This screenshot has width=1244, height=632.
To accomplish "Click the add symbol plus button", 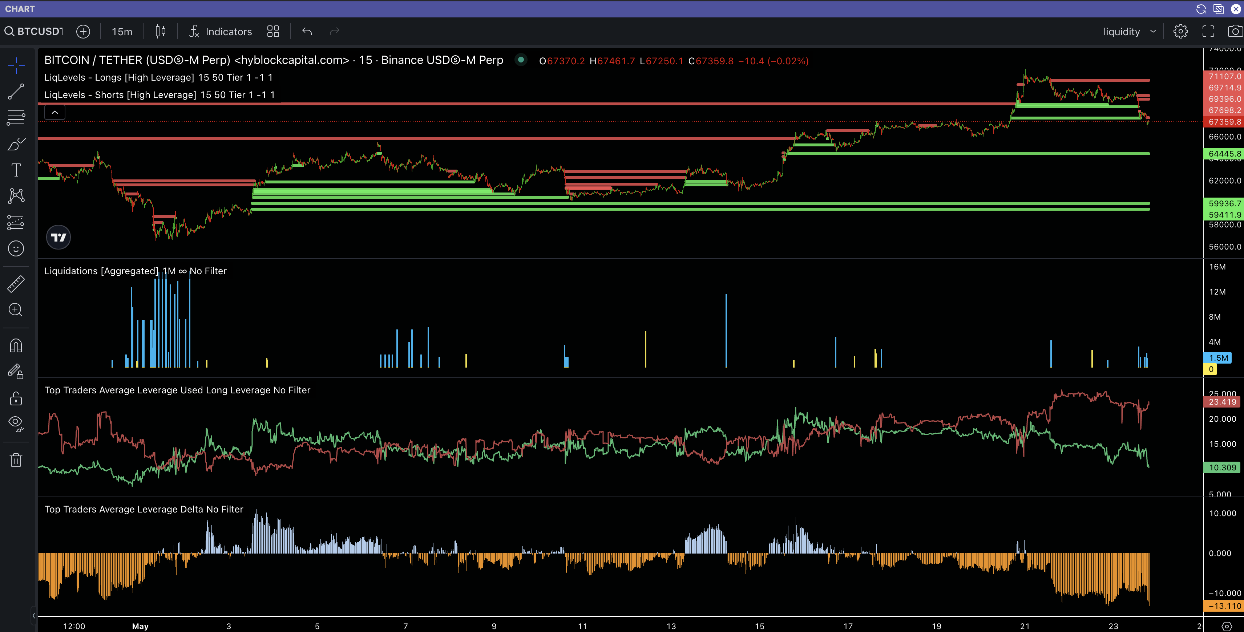I will pyautogui.click(x=83, y=31).
